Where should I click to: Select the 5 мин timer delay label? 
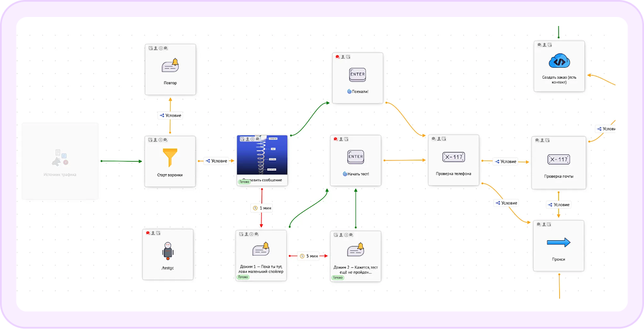[308, 256]
